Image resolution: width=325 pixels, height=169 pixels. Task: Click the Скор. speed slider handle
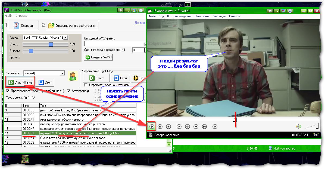pos(51,44)
